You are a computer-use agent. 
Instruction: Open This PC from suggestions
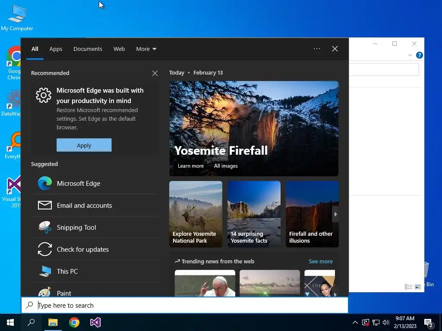(95, 272)
